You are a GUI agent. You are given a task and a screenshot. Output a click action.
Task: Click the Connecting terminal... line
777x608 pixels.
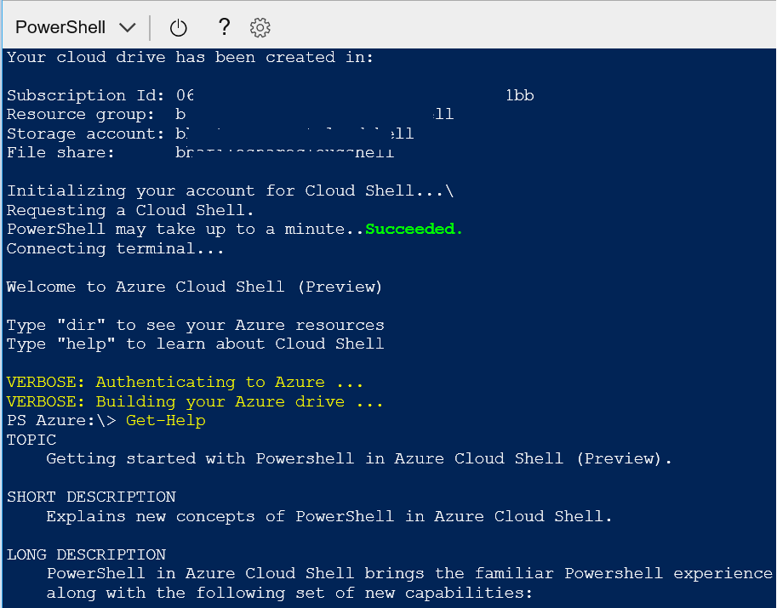[116, 248]
